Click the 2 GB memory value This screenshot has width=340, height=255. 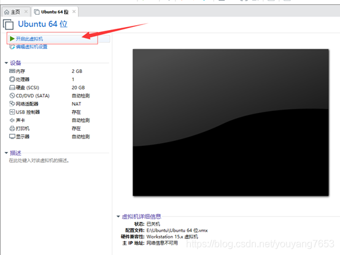pos(77,71)
